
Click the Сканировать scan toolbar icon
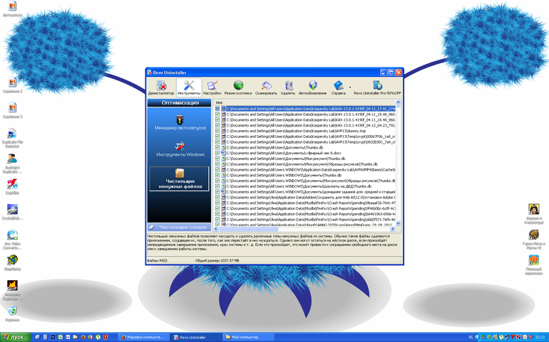click(266, 87)
